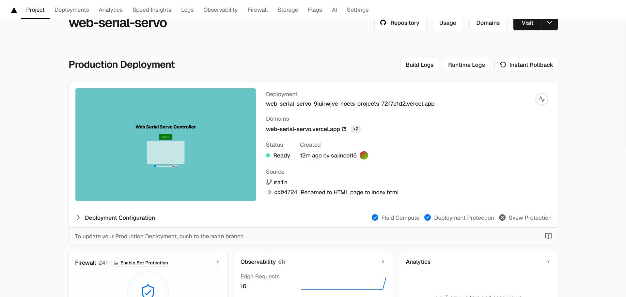Click the external link icon beside domain
This screenshot has height=297, width=626.
click(x=344, y=129)
